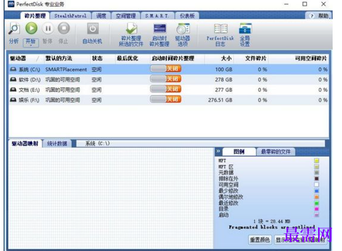Viewport: 342px width, 251px height.
Task: Toggle boot time defrag switch for F: drive
Action: click(x=166, y=99)
